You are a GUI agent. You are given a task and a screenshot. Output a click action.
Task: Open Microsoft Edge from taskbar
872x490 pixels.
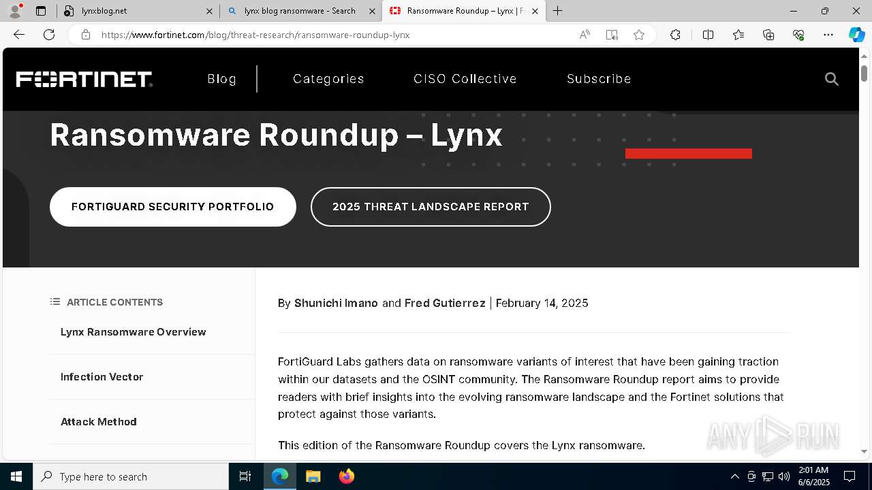[x=280, y=476]
